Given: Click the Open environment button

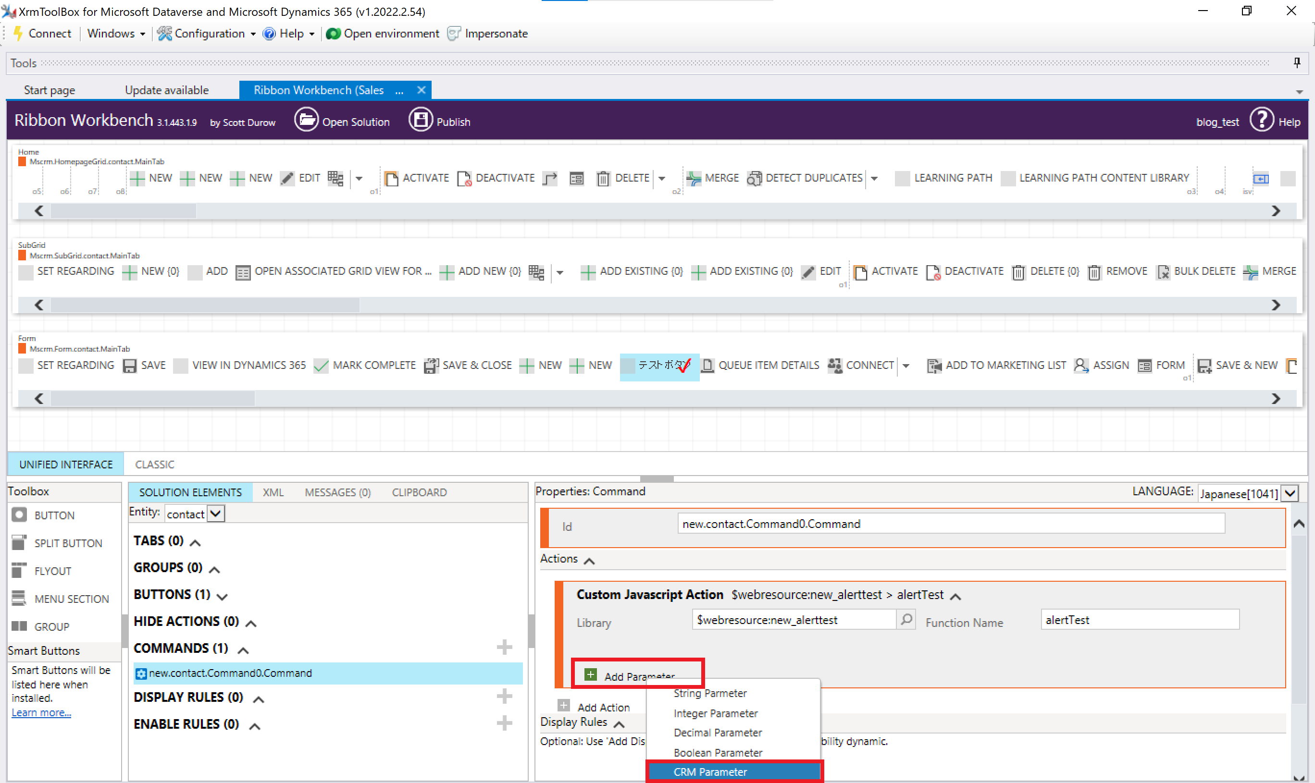Looking at the screenshot, I should coord(383,33).
